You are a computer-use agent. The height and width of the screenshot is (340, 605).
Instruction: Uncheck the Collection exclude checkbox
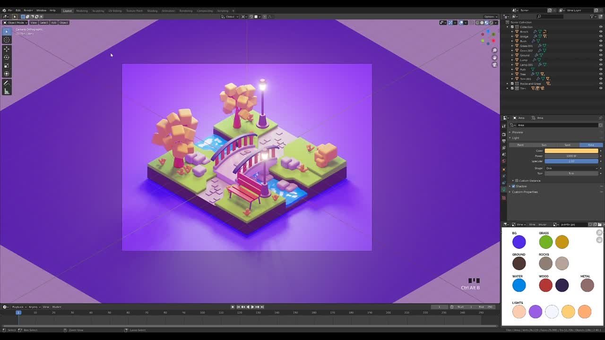512,27
